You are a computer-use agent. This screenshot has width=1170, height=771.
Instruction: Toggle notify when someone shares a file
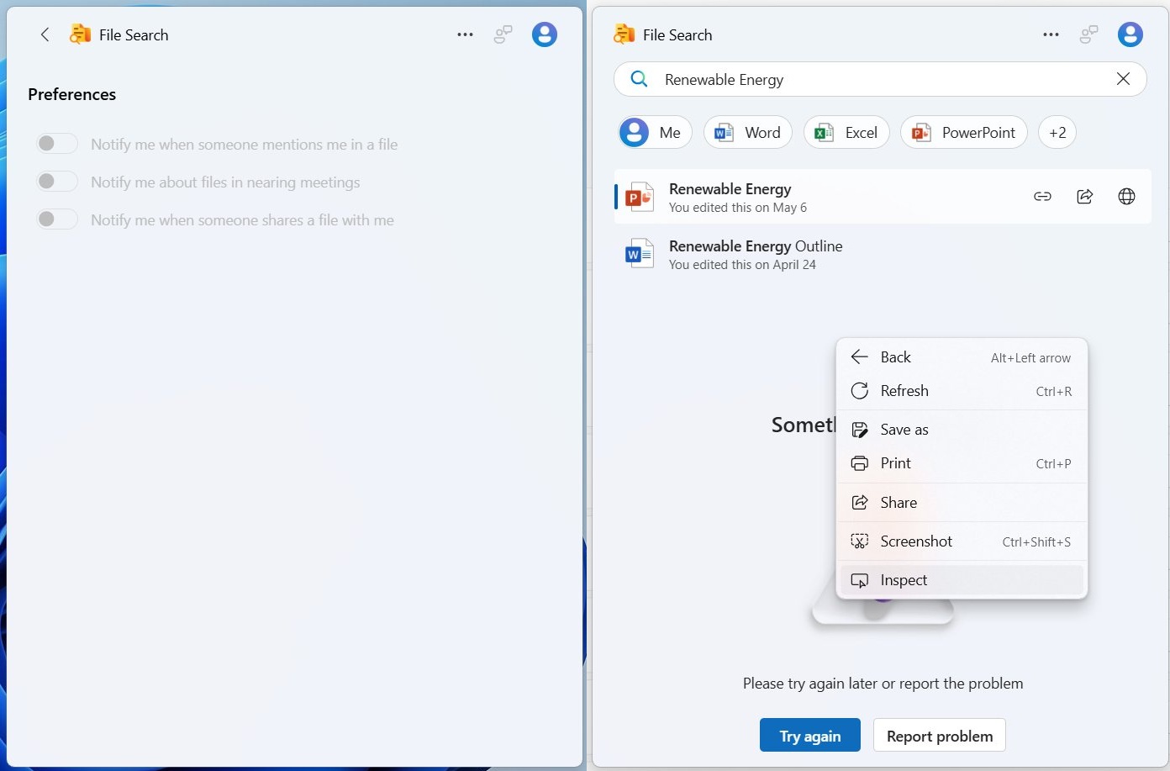(57, 219)
